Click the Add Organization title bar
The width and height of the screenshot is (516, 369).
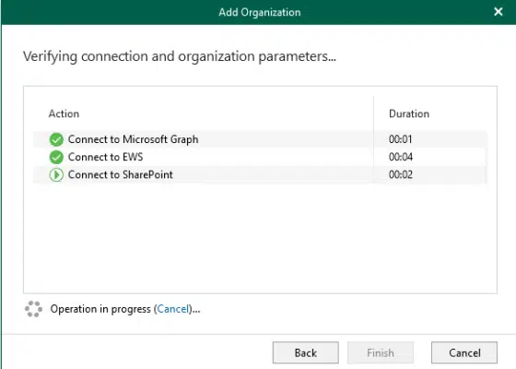[x=259, y=12]
